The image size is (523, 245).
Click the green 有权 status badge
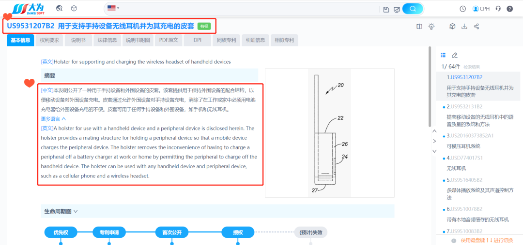pos(204,26)
